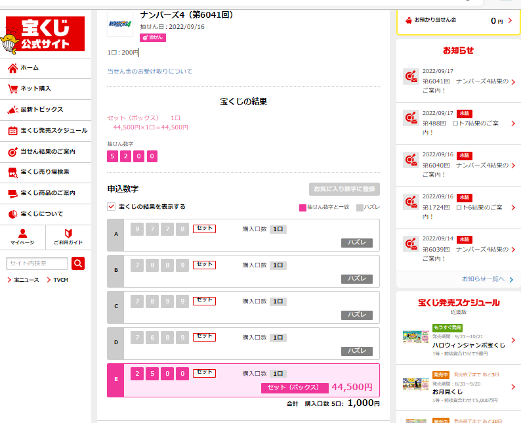Click first winning digit 5 under 抽せん数字
Image resolution: width=521 pixels, height=423 pixels.
(113, 156)
